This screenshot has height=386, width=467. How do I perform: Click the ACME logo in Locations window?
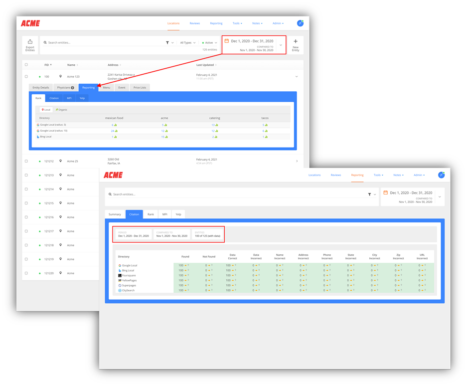[x=30, y=23]
